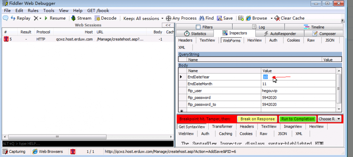The height and width of the screenshot is (157, 353).
Task: Click Resume in the toolbar
Action: [x=55, y=18]
